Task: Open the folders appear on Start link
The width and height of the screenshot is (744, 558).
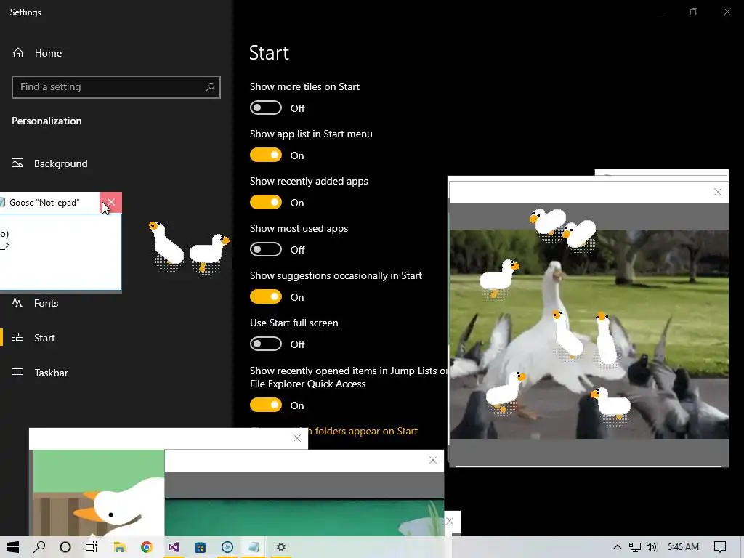Action: (x=366, y=432)
